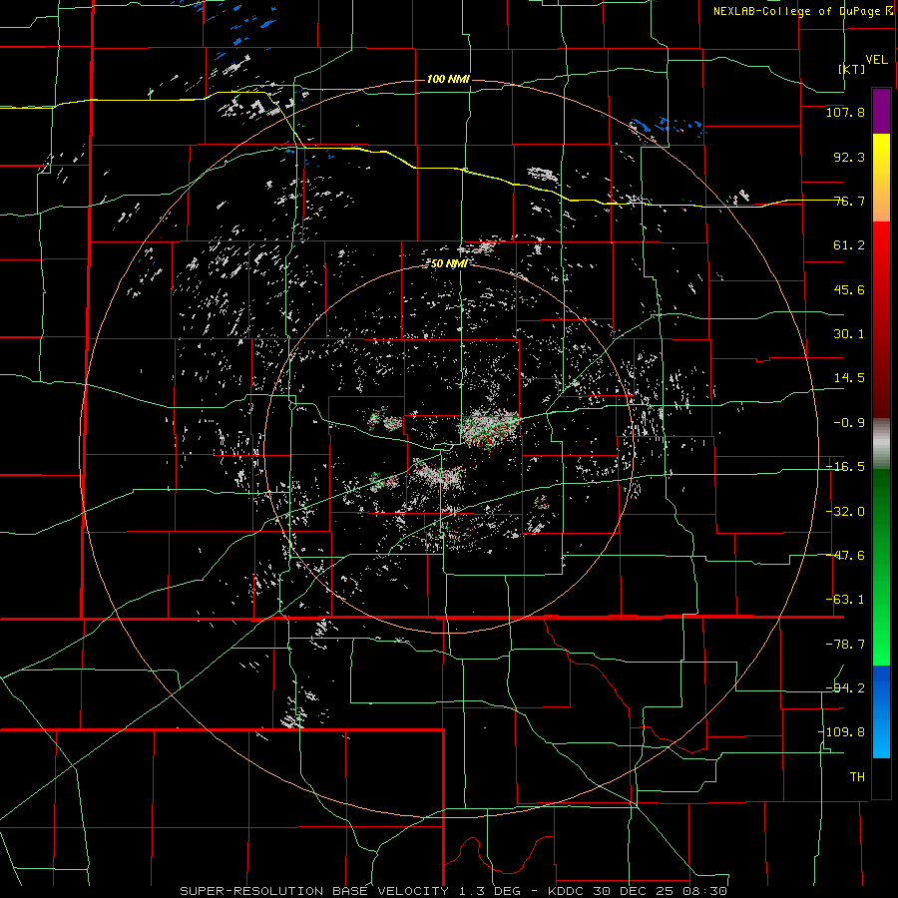Viewport: 898px width, 898px height.
Task: Select the -47.6 velocity scale value
Action: pyautogui.click(x=845, y=556)
